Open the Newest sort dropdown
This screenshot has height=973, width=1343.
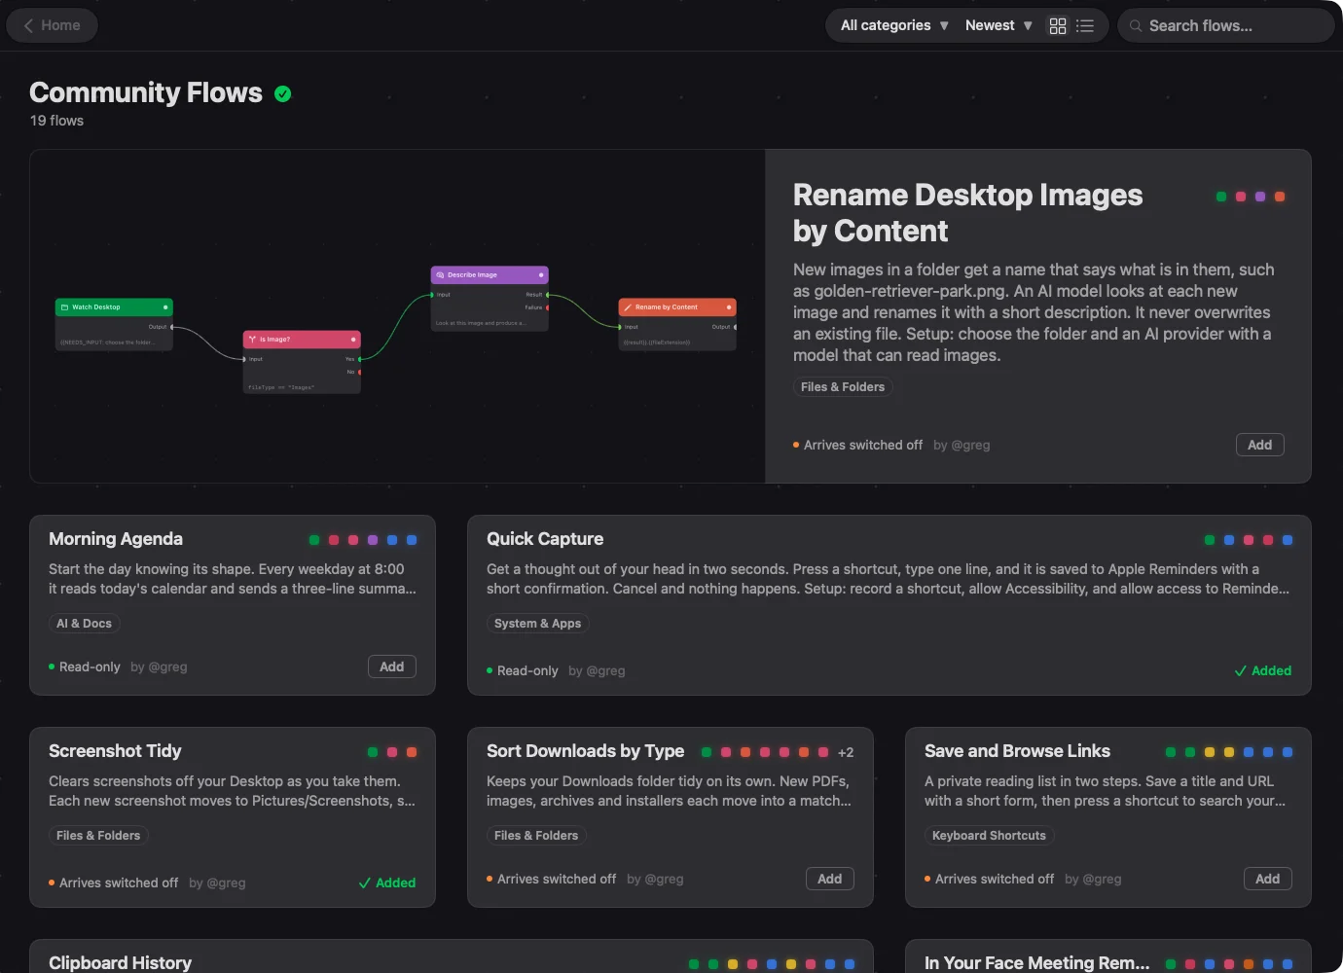click(x=998, y=25)
